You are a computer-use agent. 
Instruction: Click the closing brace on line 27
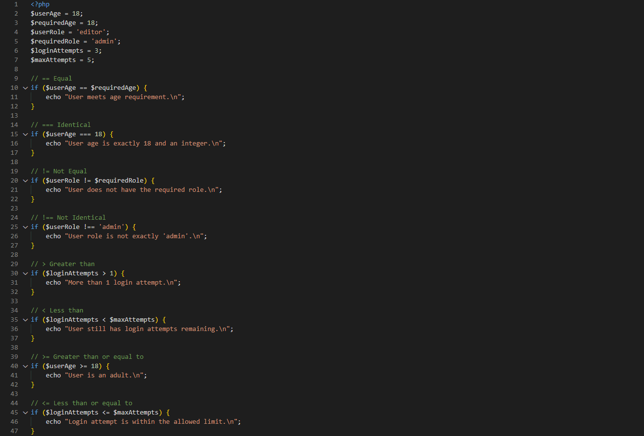click(33, 246)
